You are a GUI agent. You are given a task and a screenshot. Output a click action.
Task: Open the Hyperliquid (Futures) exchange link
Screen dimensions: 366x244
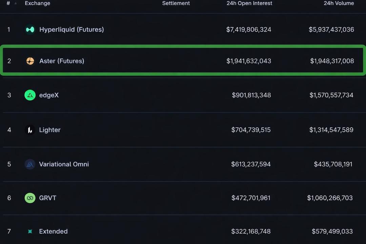(72, 29)
